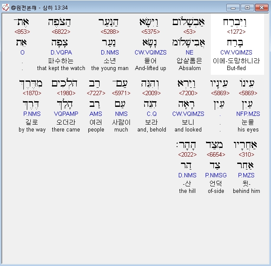Open Strong's number <1870>
The height and width of the screenshot is (266, 271).
pos(32,93)
